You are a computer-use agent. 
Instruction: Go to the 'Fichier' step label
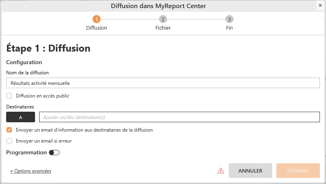click(163, 28)
